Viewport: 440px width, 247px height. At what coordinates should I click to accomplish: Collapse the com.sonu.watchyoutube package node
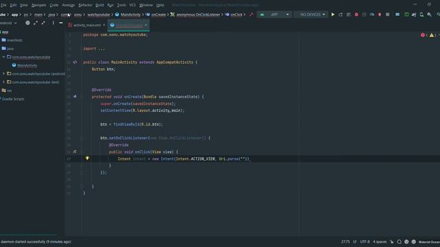coord(3,57)
